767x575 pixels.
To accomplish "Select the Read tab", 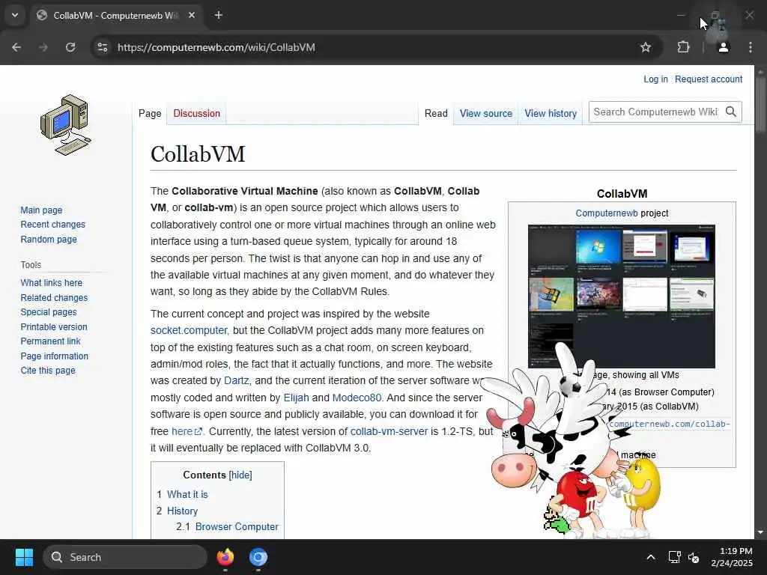I will click(x=436, y=114).
